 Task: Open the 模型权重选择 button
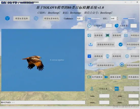(21, 18)
